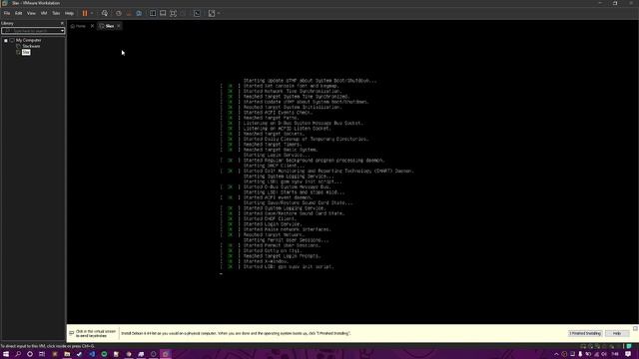Open the volume tray icon

click(604, 354)
